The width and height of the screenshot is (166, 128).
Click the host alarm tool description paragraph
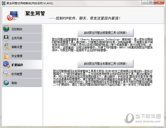pyautogui.click(x=103, y=78)
